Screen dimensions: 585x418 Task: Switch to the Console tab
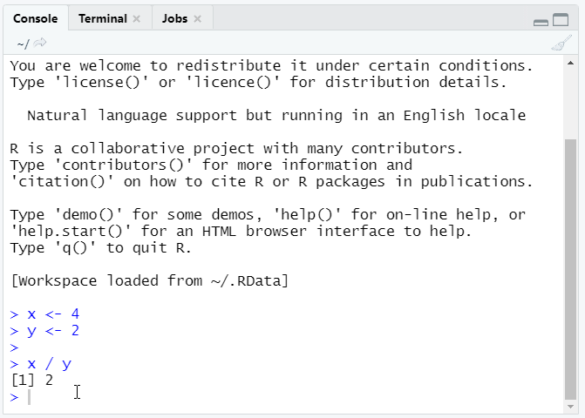click(x=35, y=19)
